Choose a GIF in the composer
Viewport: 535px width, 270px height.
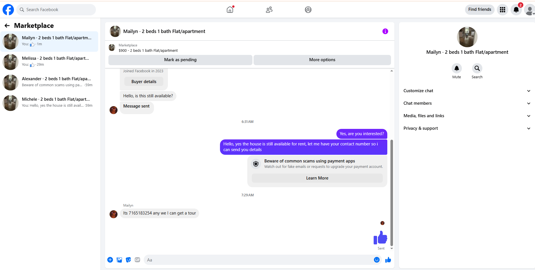(137, 260)
